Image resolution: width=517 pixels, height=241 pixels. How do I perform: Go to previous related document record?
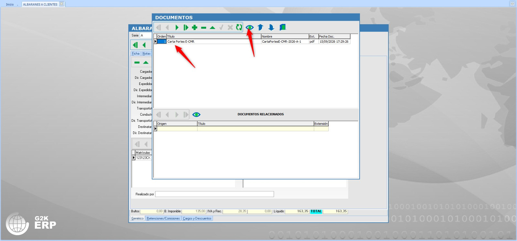pyautogui.click(x=167, y=115)
